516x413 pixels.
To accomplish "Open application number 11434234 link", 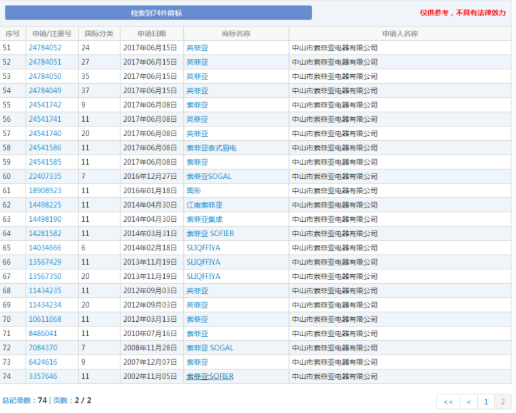I will [x=45, y=305].
